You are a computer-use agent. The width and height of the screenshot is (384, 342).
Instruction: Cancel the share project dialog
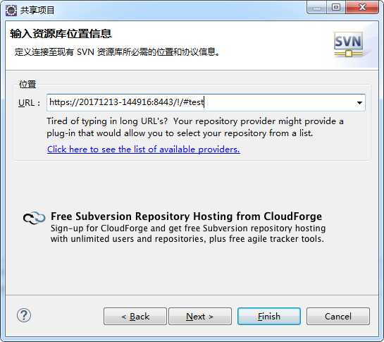[338, 316]
